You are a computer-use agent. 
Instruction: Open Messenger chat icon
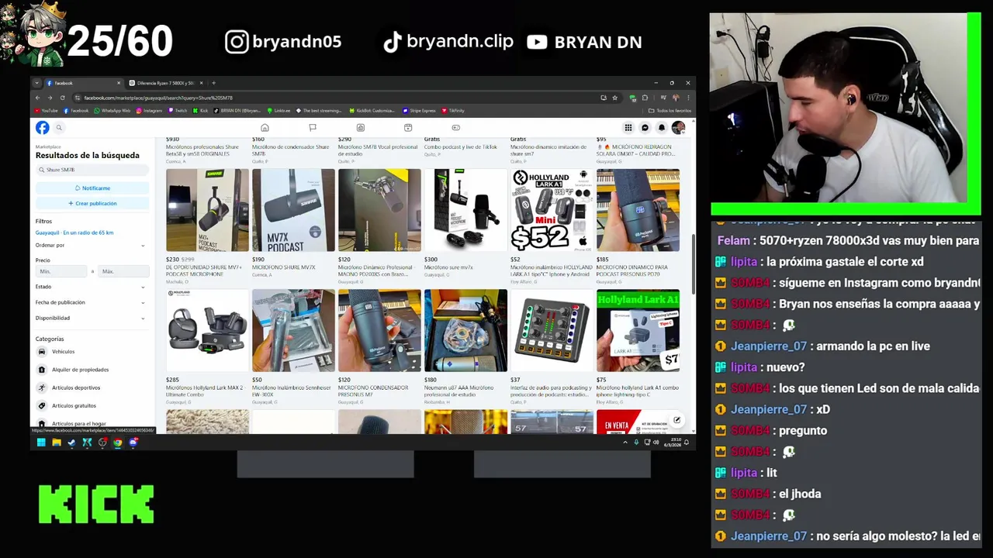pos(645,128)
